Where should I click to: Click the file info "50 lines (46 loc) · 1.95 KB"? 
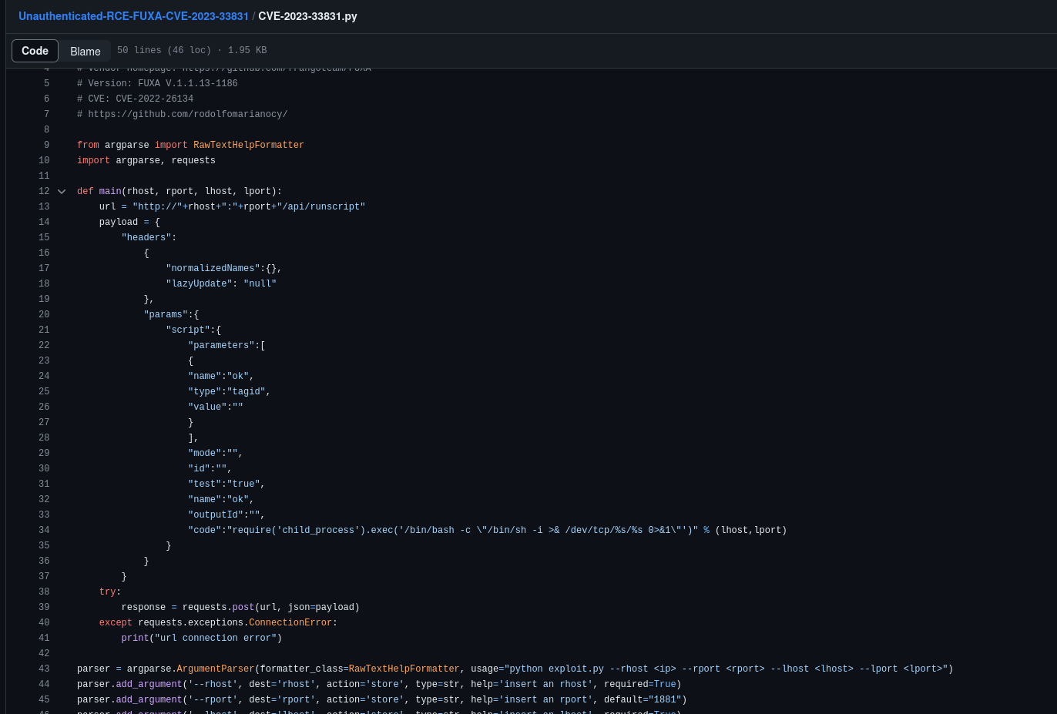point(192,50)
